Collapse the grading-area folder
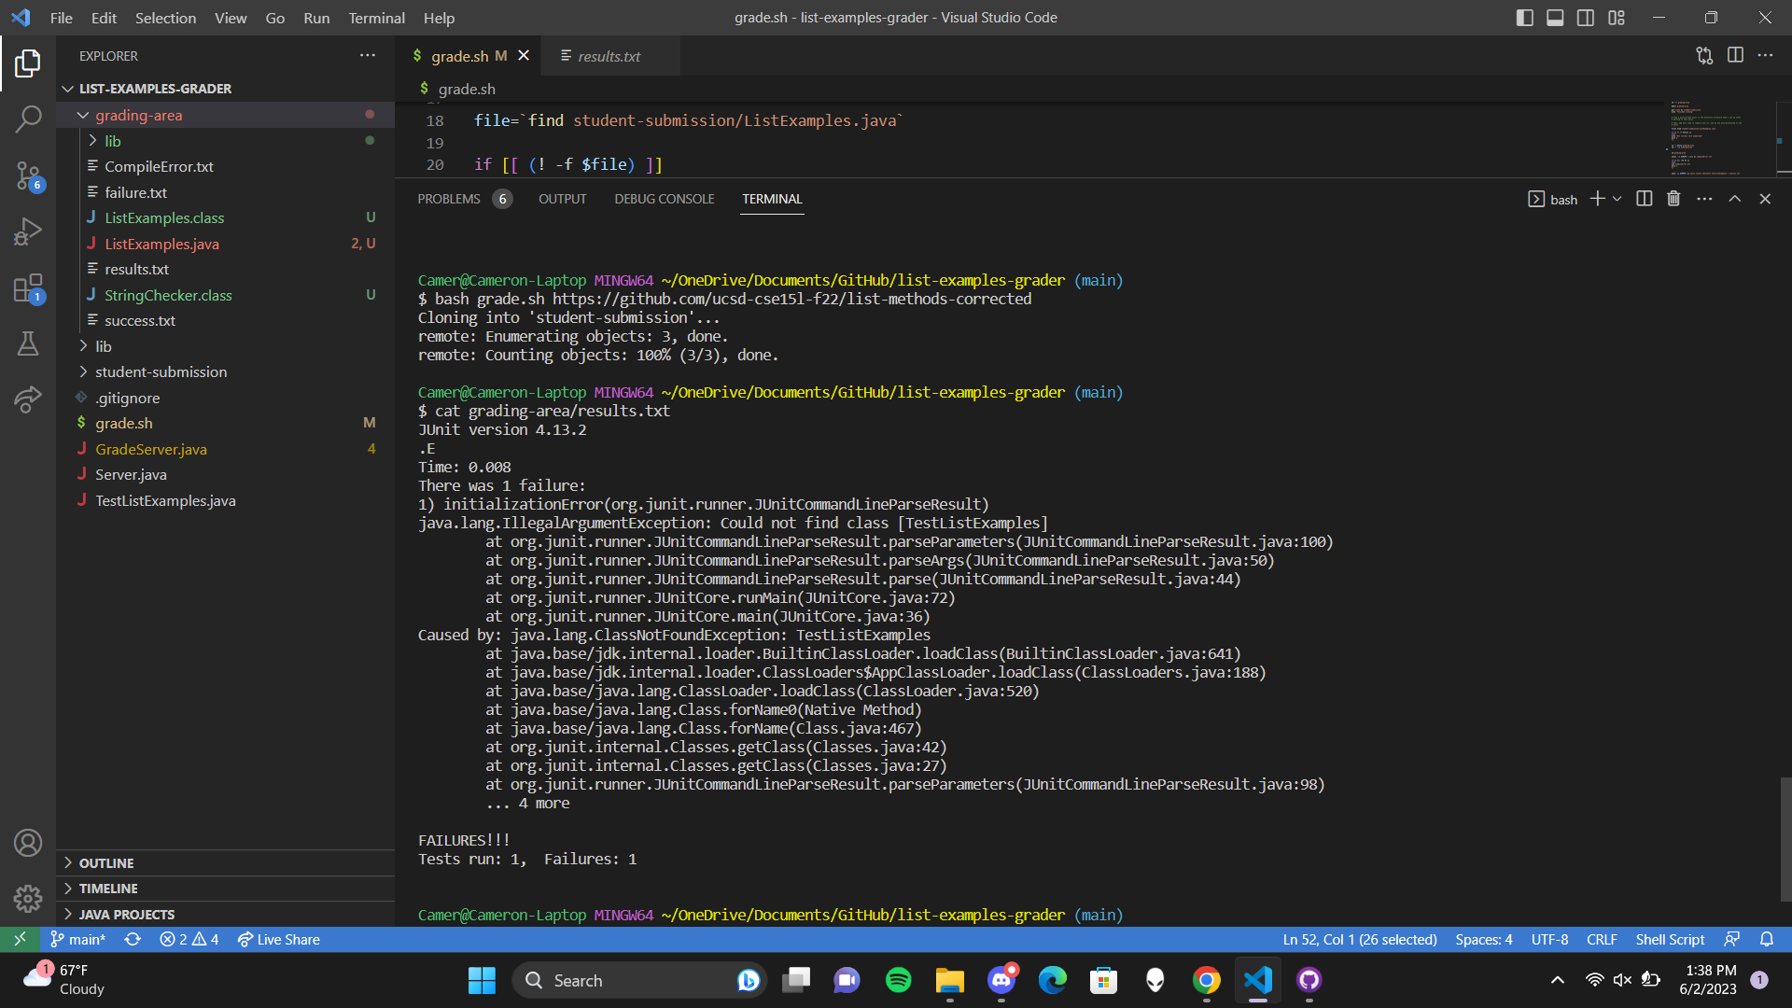The height and width of the screenshot is (1008, 1792). point(139,114)
